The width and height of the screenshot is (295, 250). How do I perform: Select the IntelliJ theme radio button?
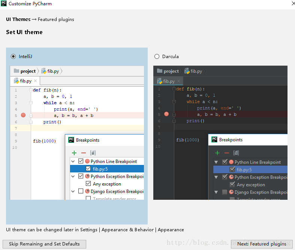pos(13,57)
